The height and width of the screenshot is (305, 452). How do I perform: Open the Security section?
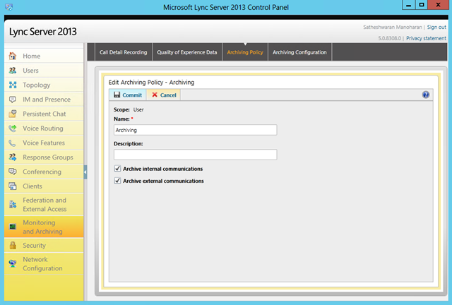pyautogui.click(x=44, y=245)
